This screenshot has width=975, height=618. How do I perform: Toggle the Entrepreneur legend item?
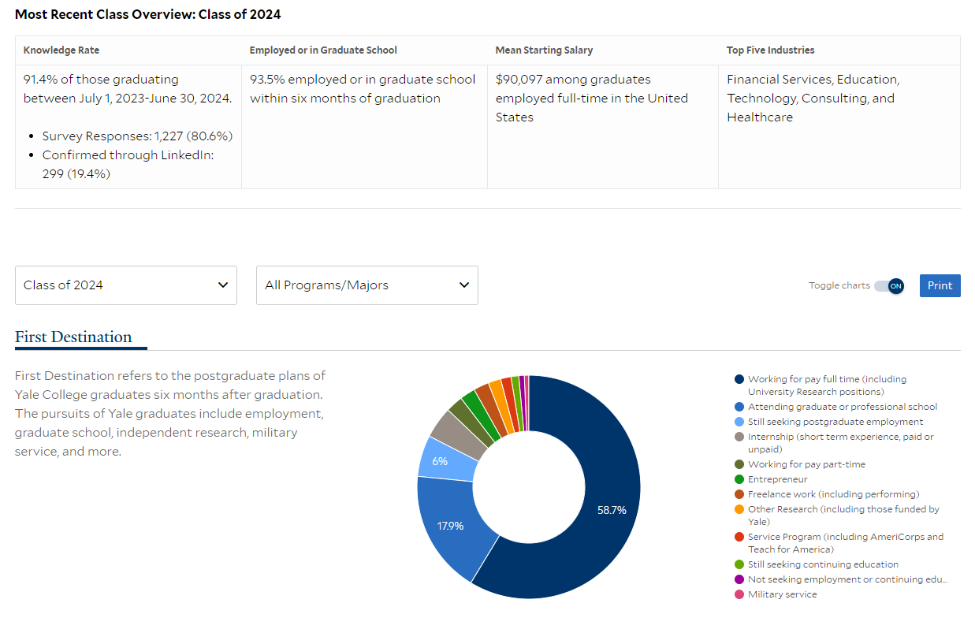tap(777, 479)
